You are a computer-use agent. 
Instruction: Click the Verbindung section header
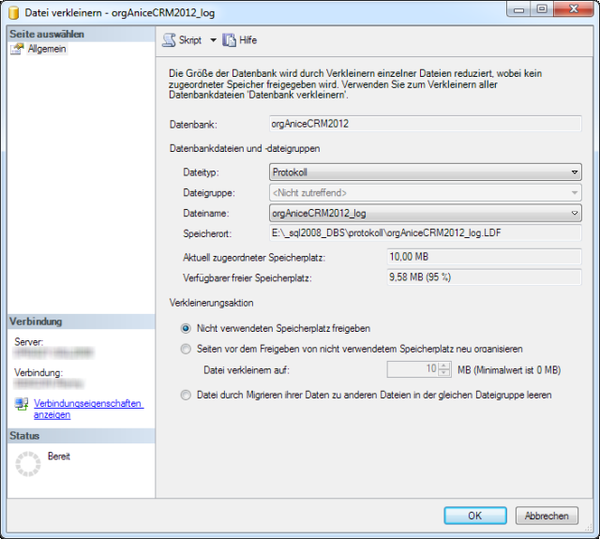(82, 322)
